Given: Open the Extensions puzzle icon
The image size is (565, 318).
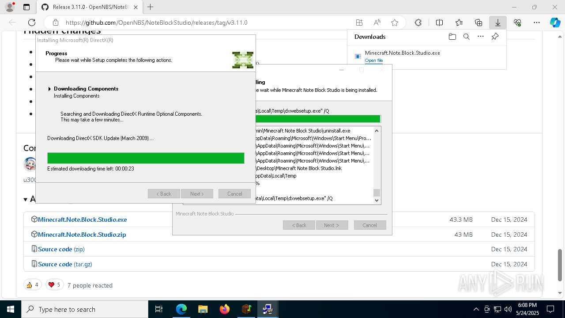Looking at the screenshot, I should pos(418,23).
